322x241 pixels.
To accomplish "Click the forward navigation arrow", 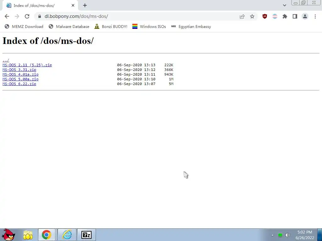I will [17, 16].
